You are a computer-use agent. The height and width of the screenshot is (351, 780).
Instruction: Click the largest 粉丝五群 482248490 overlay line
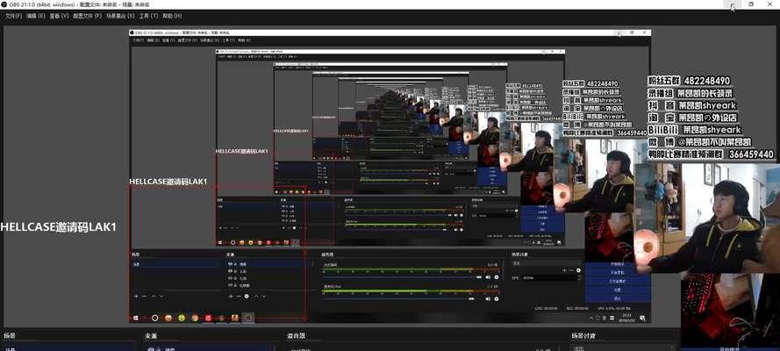(x=689, y=81)
